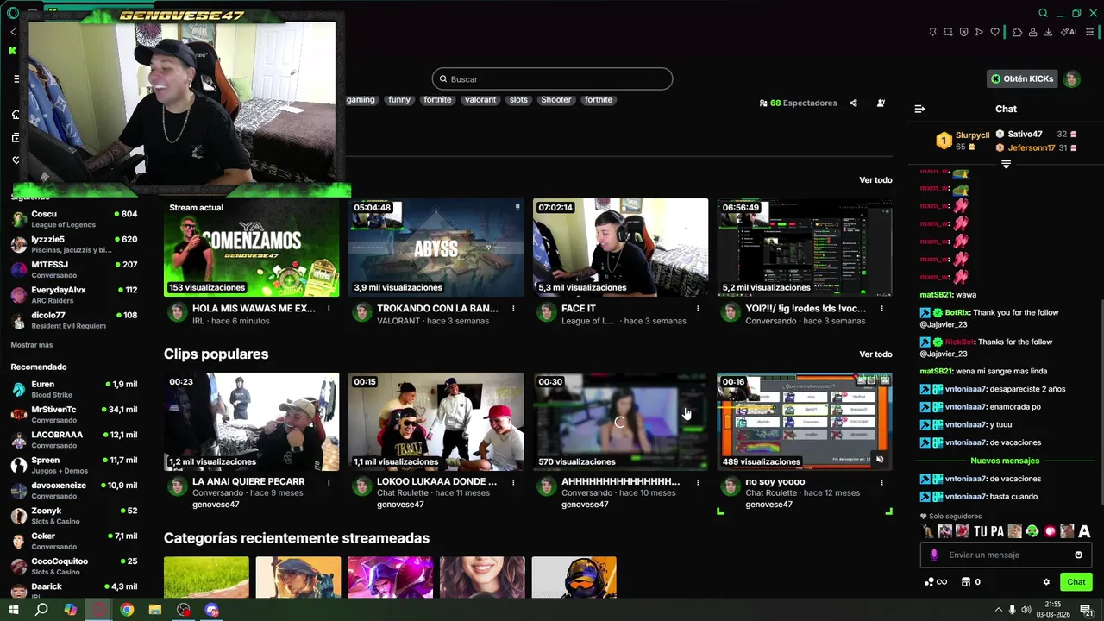
Task: Click the Obtén KICKs button
Action: coord(1022,78)
